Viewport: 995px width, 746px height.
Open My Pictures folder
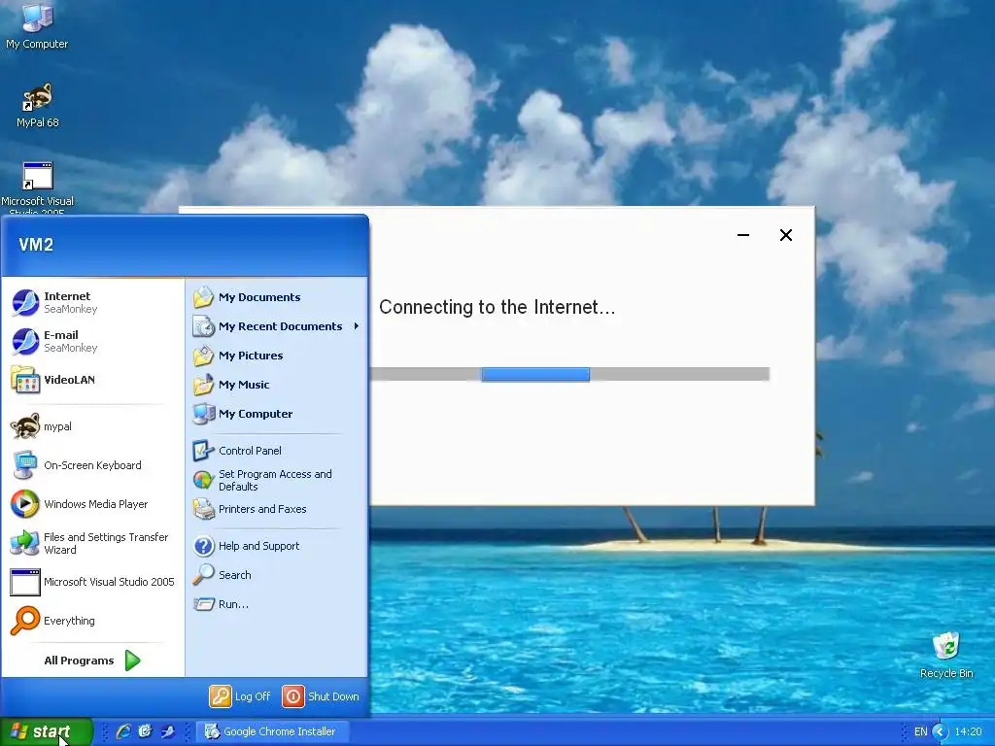click(276, 356)
